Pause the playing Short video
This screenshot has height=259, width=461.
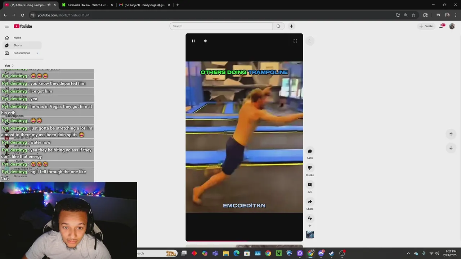pyautogui.click(x=193, y=41)
